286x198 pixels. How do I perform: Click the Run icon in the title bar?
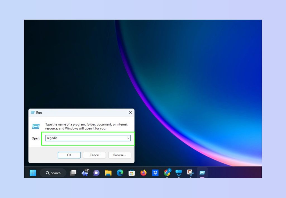[x=32, y=112]
